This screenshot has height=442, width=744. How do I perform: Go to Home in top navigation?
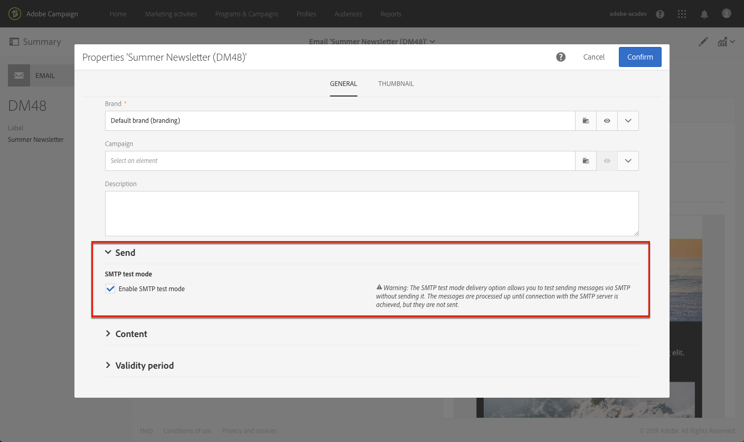[x=118, y=14]
